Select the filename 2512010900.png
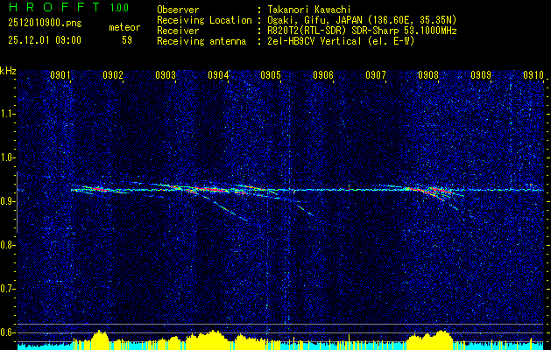 (45, 24)
